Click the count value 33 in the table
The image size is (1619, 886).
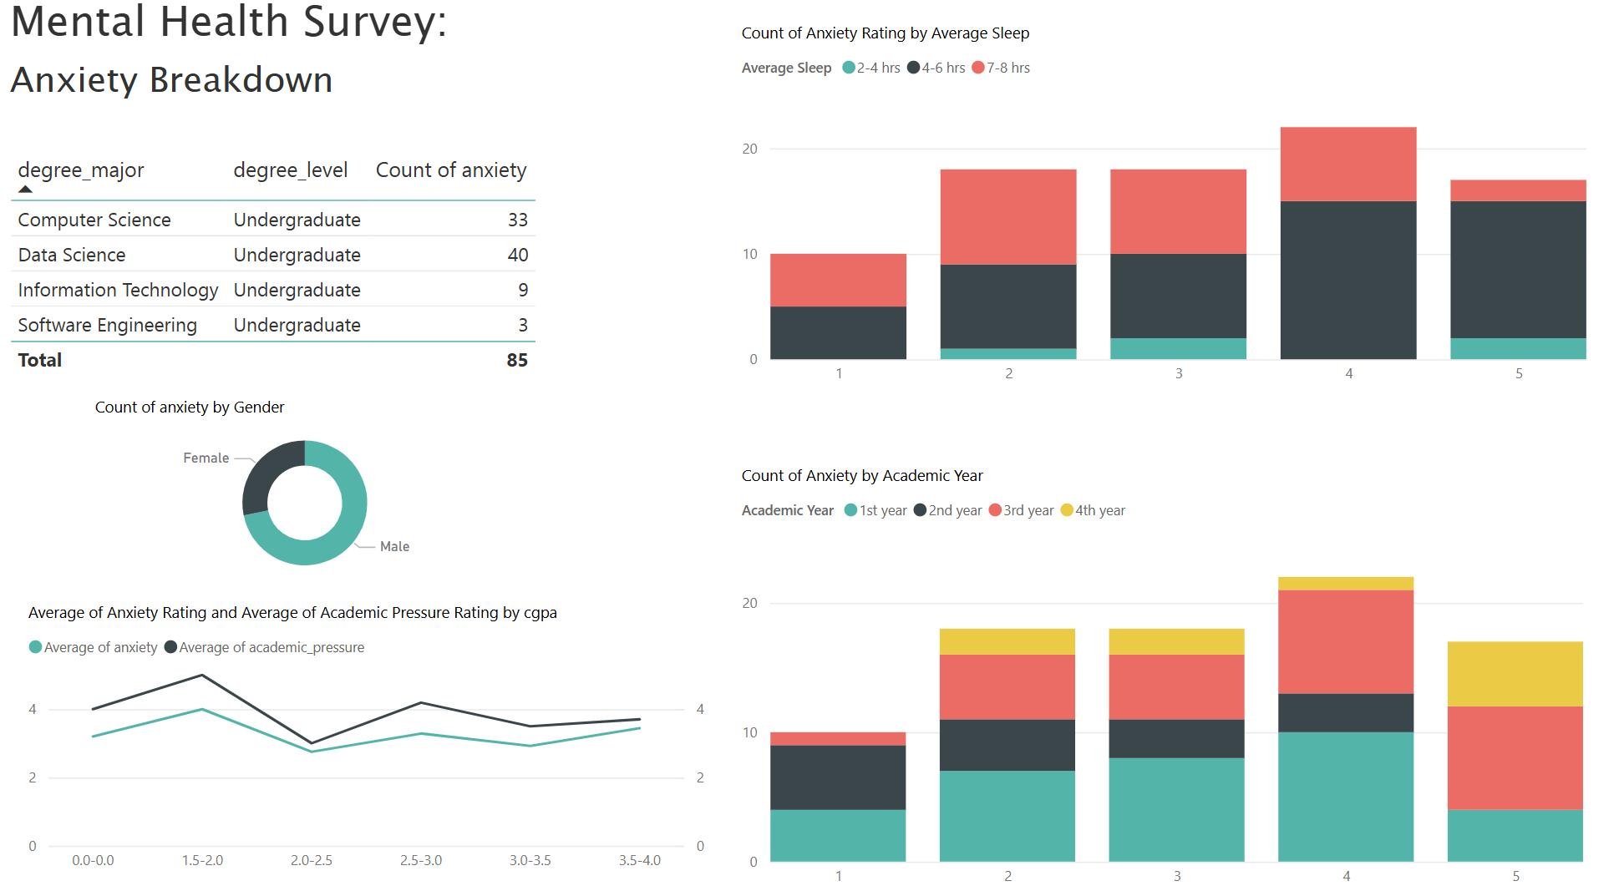point(518,220)
